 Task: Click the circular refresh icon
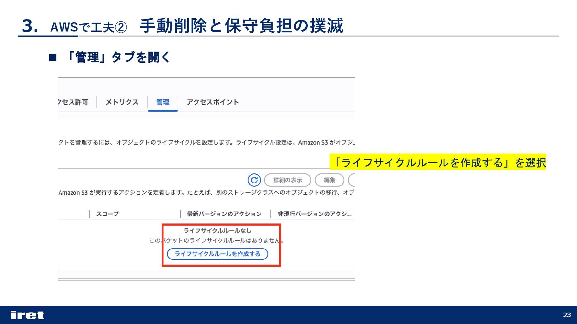pyautogui.click(x=254, y=180)
